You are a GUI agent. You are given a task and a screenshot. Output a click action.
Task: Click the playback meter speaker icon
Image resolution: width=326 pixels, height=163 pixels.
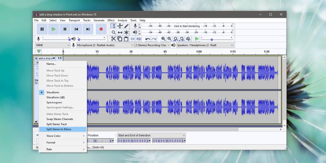click(135, 32)
